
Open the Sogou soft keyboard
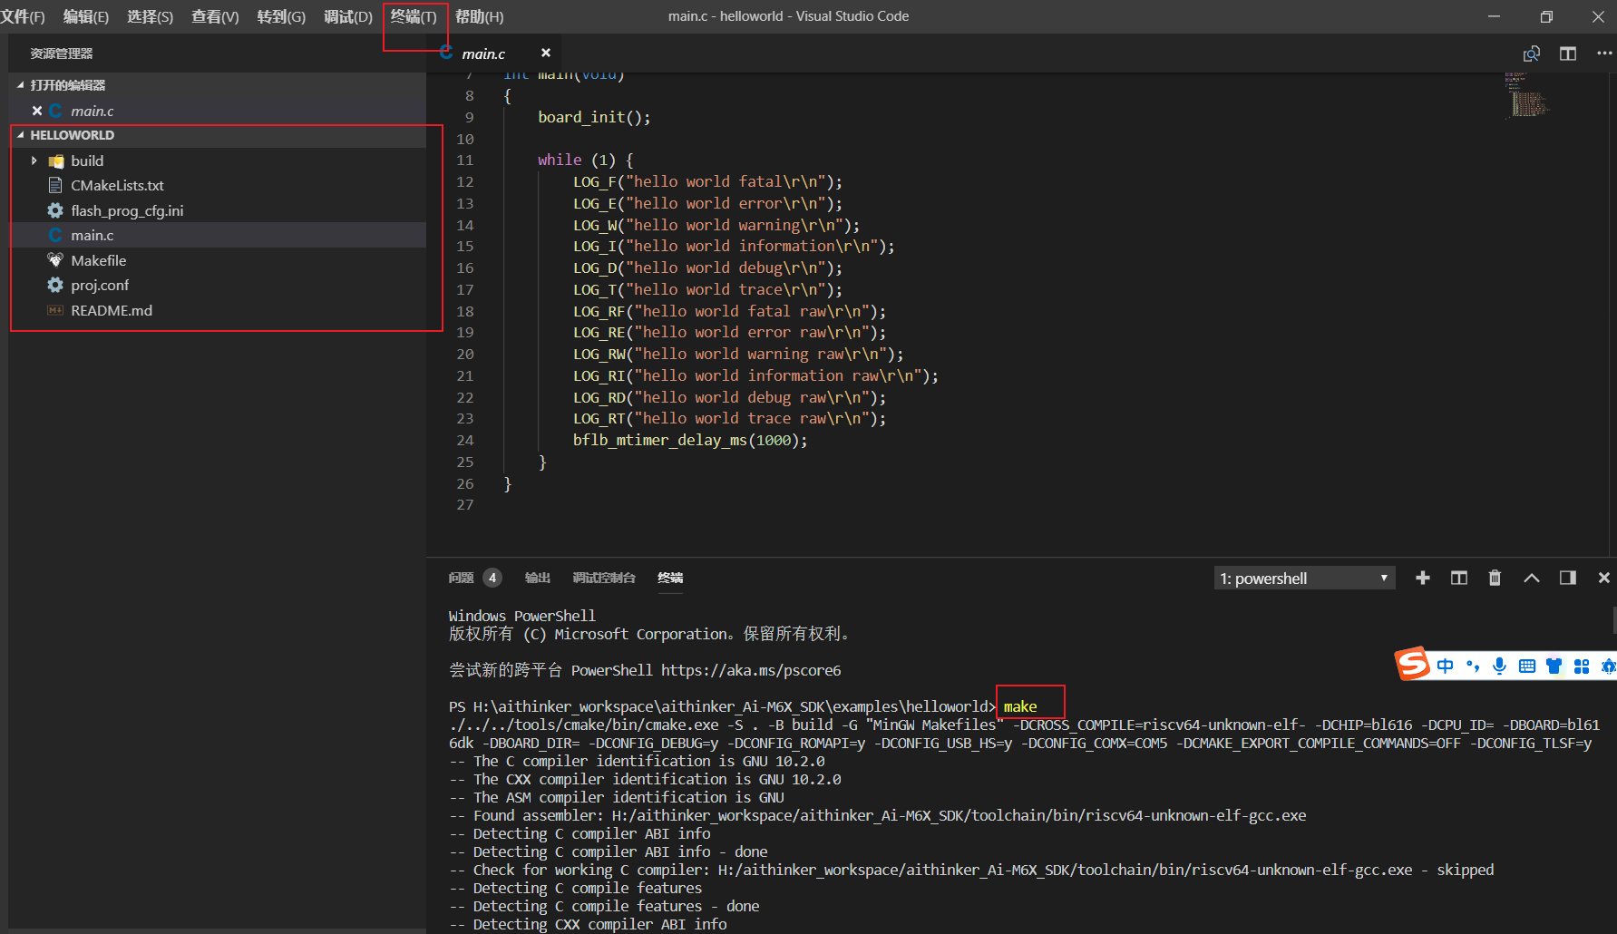1527,666
